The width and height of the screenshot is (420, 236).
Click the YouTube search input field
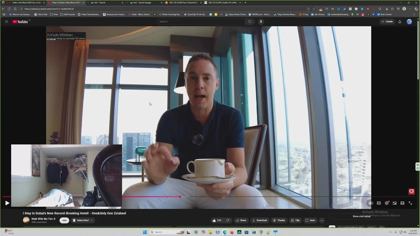[x=201, y=22]
